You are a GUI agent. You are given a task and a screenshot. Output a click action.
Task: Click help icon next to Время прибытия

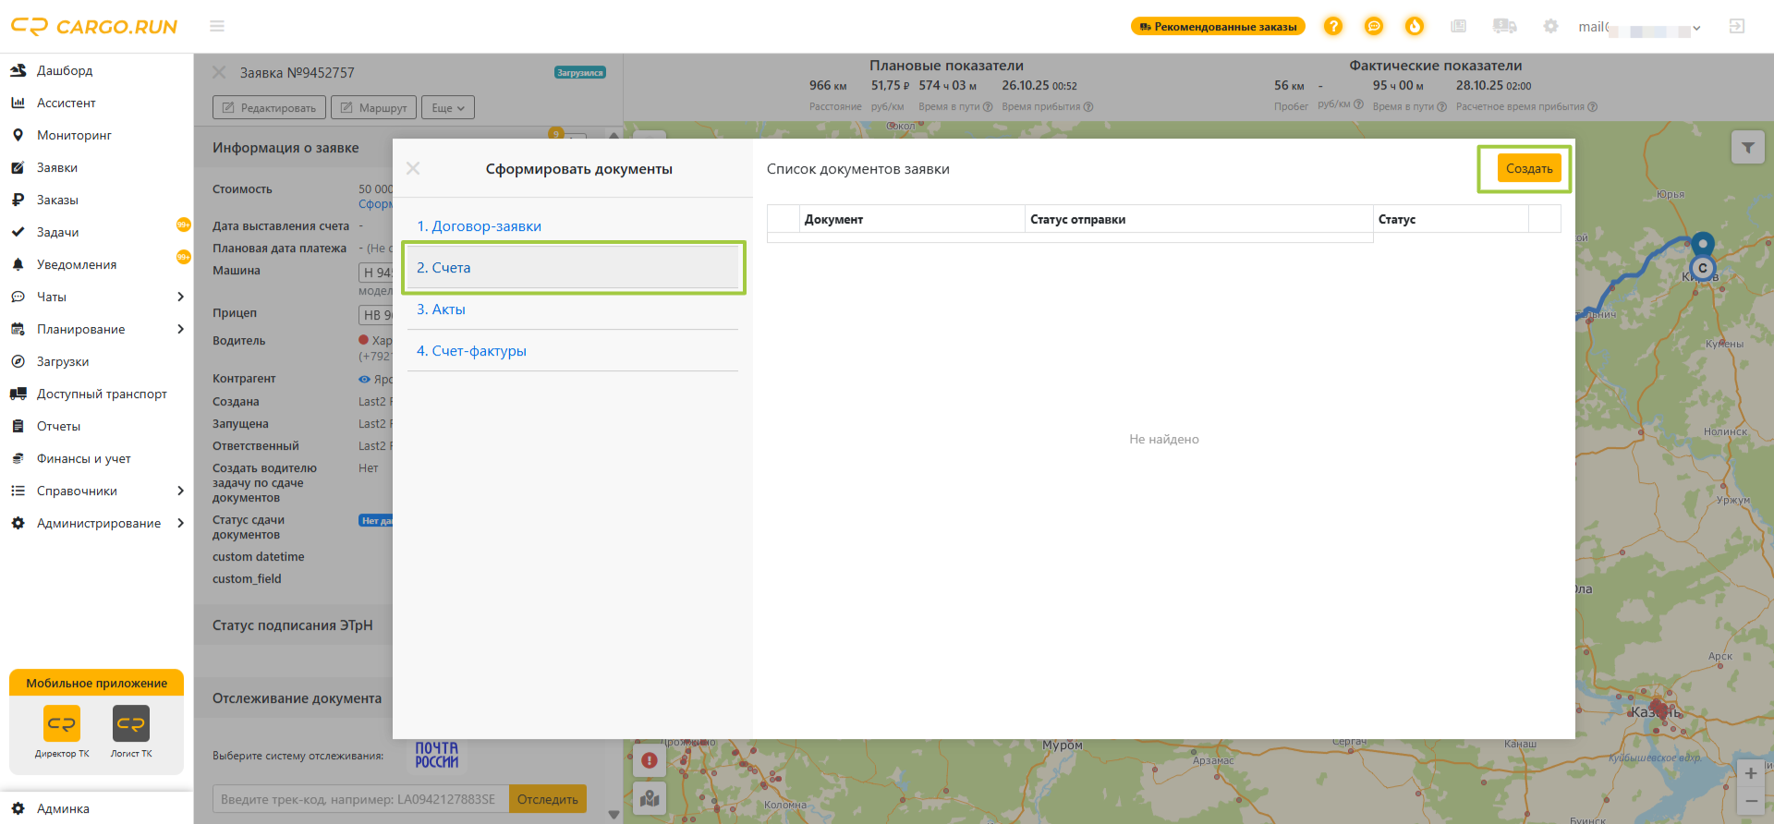click(x=1088, y=106)
